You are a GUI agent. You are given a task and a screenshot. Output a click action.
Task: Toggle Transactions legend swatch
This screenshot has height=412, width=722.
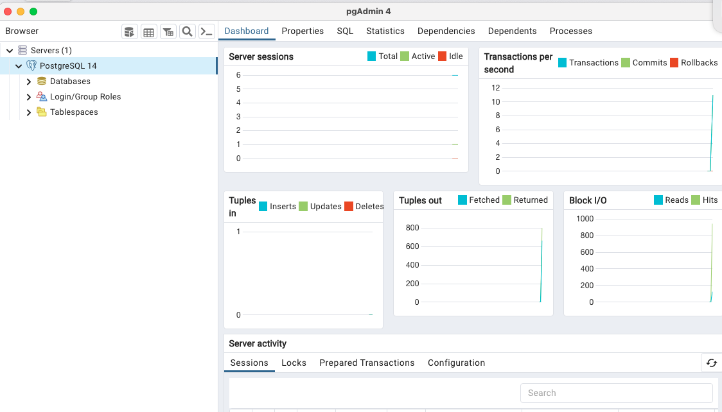pyautogui.click(x=562, y=62)
